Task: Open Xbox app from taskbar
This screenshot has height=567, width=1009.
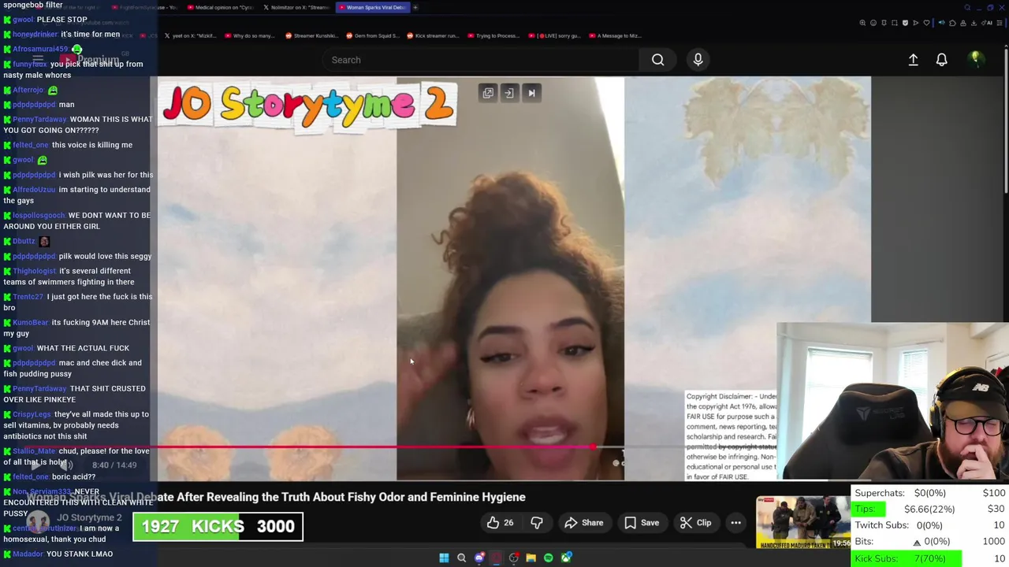Action: point(565,558)
